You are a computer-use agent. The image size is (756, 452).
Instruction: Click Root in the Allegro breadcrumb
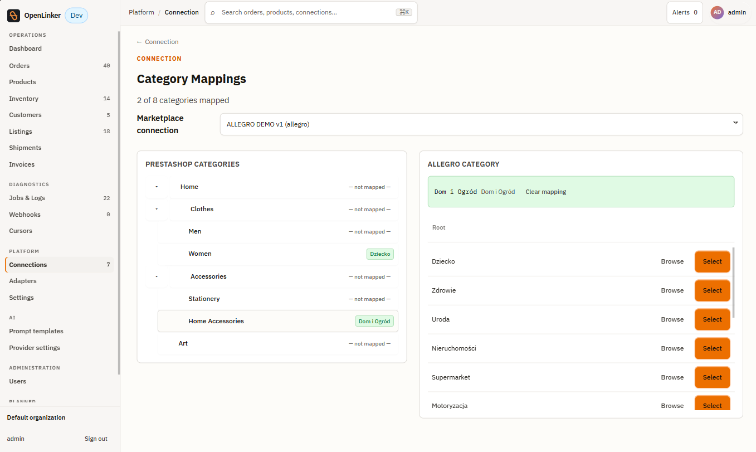(x=438, y=227)
